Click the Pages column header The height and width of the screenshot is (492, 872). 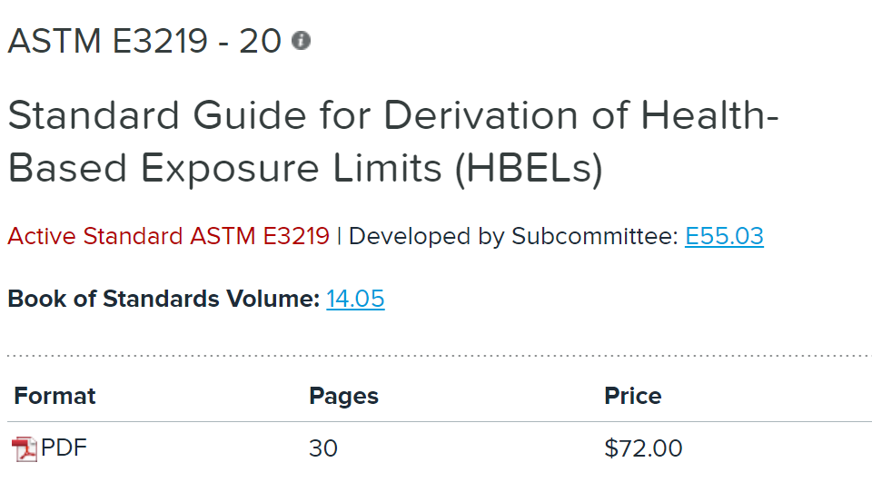coord(343,396)
